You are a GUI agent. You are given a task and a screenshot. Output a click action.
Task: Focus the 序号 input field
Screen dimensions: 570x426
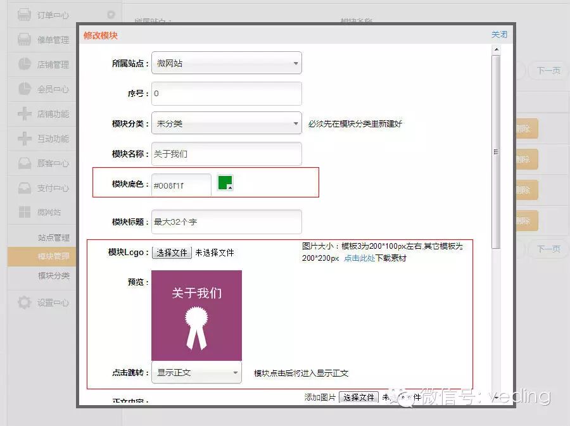(227, 93)
